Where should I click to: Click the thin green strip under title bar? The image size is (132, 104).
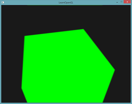(65, 5)
